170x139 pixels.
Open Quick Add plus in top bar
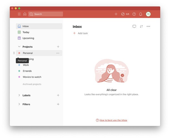point(116,14)
